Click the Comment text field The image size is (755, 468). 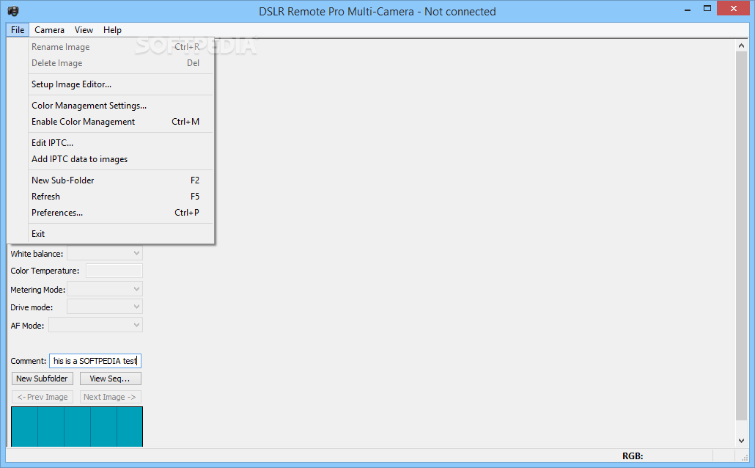pyautogui.click(x=95, y=361)
